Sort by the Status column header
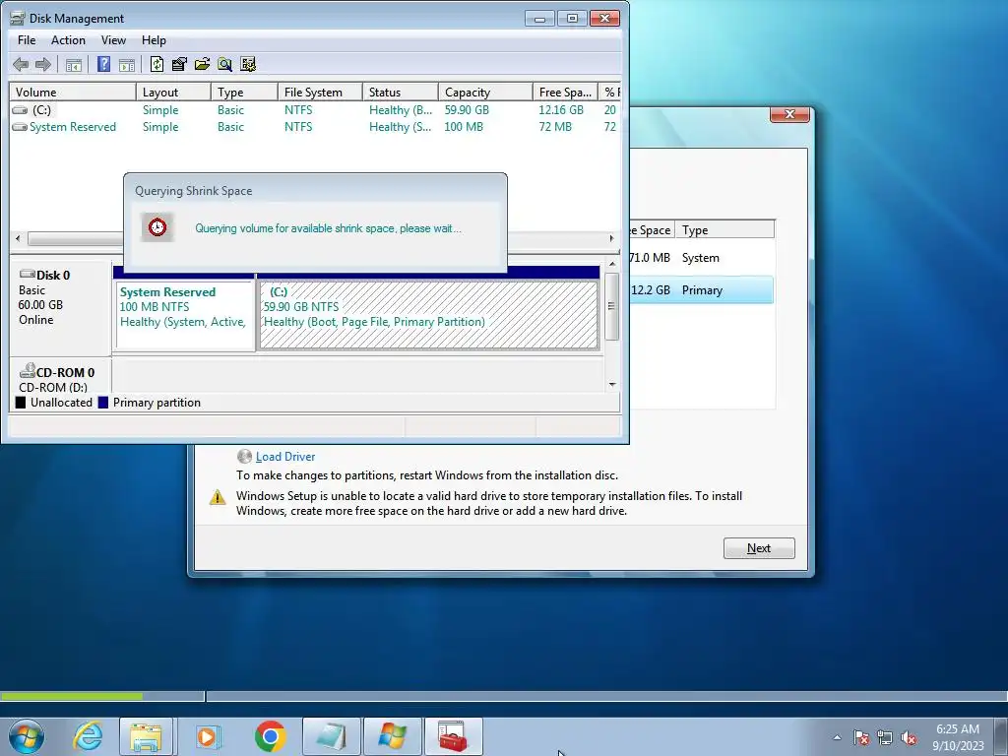This screenshot has height=756, width=1008. click(401, 92)
